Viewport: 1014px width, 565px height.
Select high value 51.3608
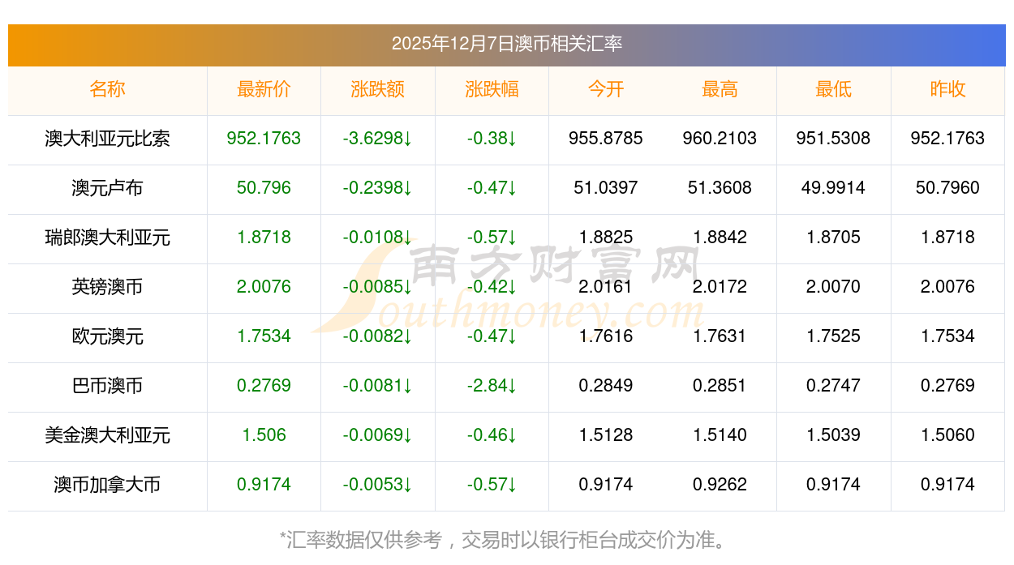(720, 188)
